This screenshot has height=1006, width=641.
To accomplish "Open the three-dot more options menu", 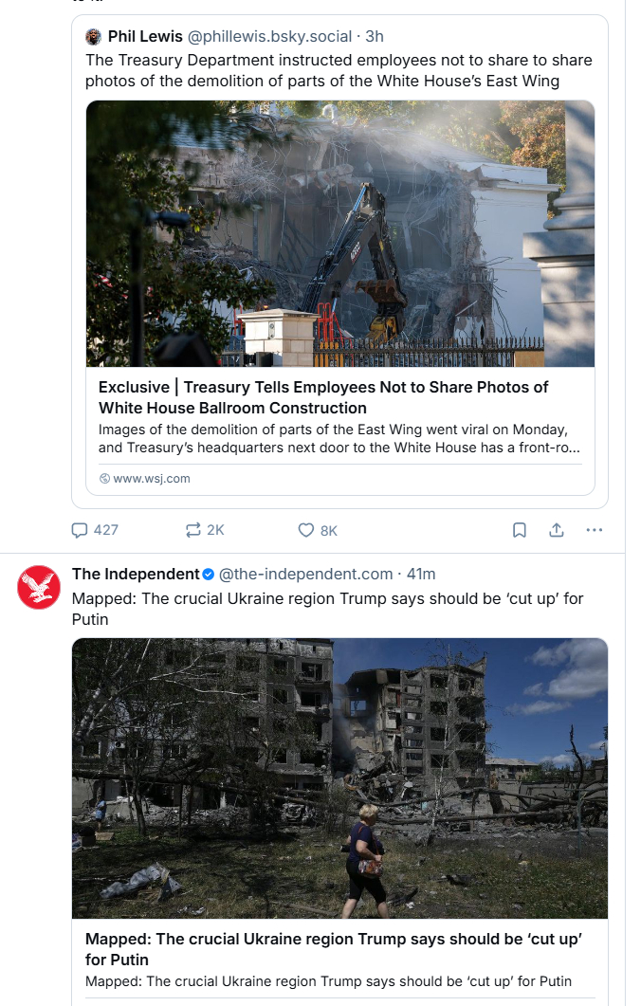I will [595, 530].
